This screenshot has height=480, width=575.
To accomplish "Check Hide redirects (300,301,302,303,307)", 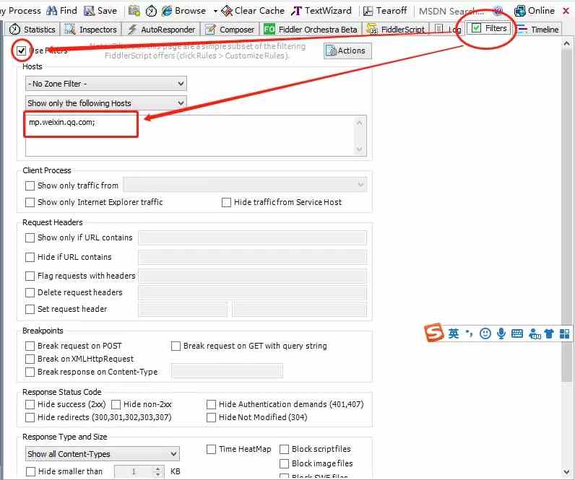I will click(x=30, y=417).
